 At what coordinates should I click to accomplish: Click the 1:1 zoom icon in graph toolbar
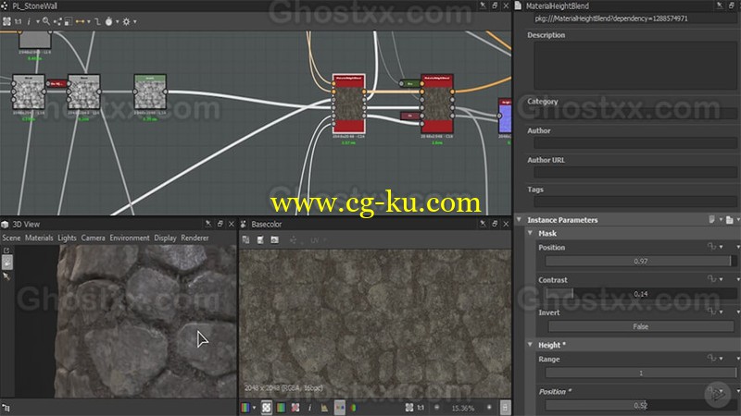coord(18,21)
